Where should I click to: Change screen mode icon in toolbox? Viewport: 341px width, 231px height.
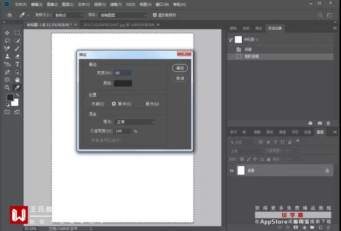tap(17, 112)
